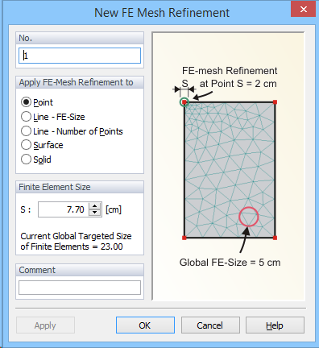The width and height of the screenshot is (319, 348).
Task: Decrease S value with down spinner arrow
Action: (x=94, y=213)
